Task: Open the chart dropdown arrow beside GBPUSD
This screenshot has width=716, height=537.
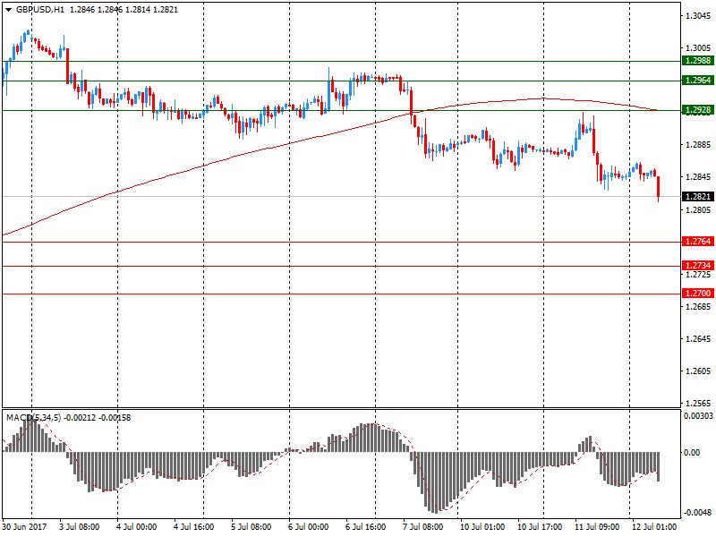Action: pyautogui.click(x=8, y=10)
